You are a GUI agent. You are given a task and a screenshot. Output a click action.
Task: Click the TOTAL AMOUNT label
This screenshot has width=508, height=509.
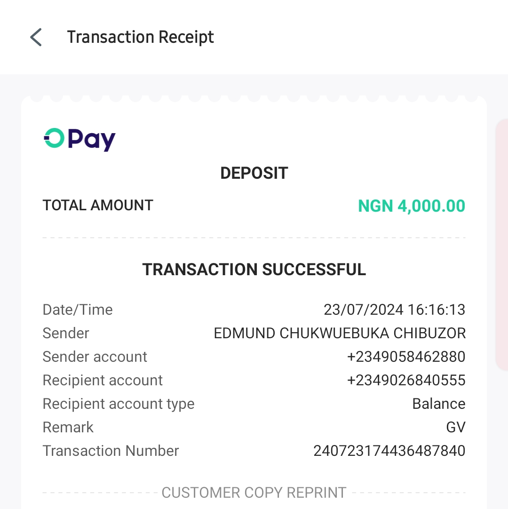pos(98,205)
